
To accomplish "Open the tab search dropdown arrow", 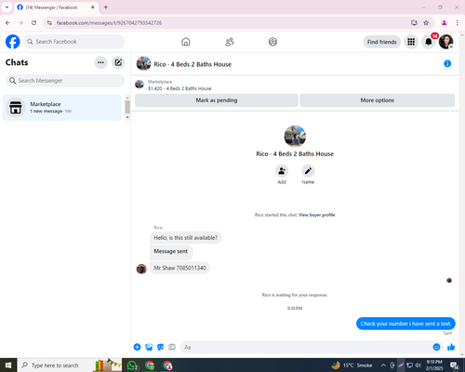I will [x=7, y=7].
